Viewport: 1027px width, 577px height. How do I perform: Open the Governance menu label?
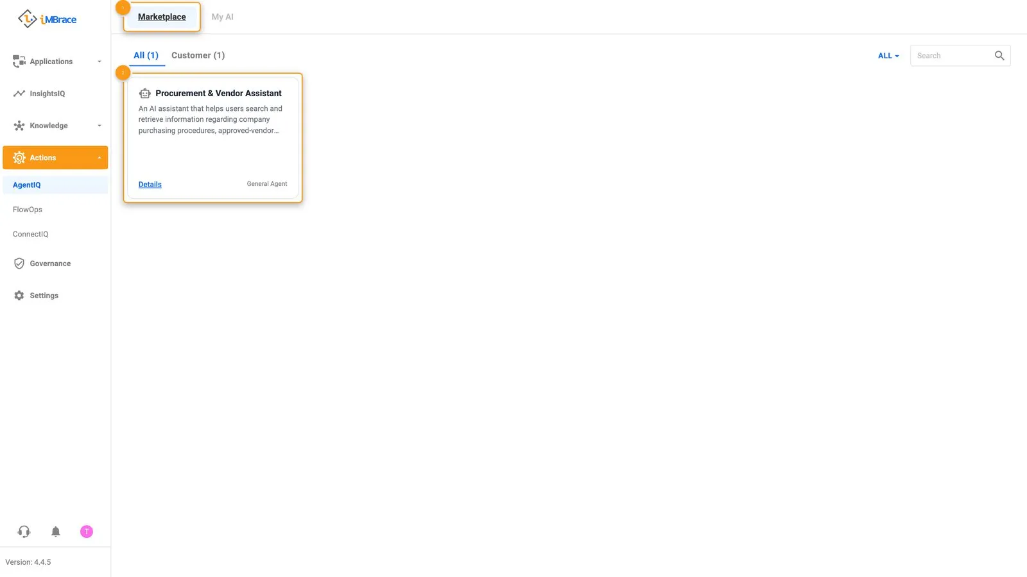click(x=50, y=263)
